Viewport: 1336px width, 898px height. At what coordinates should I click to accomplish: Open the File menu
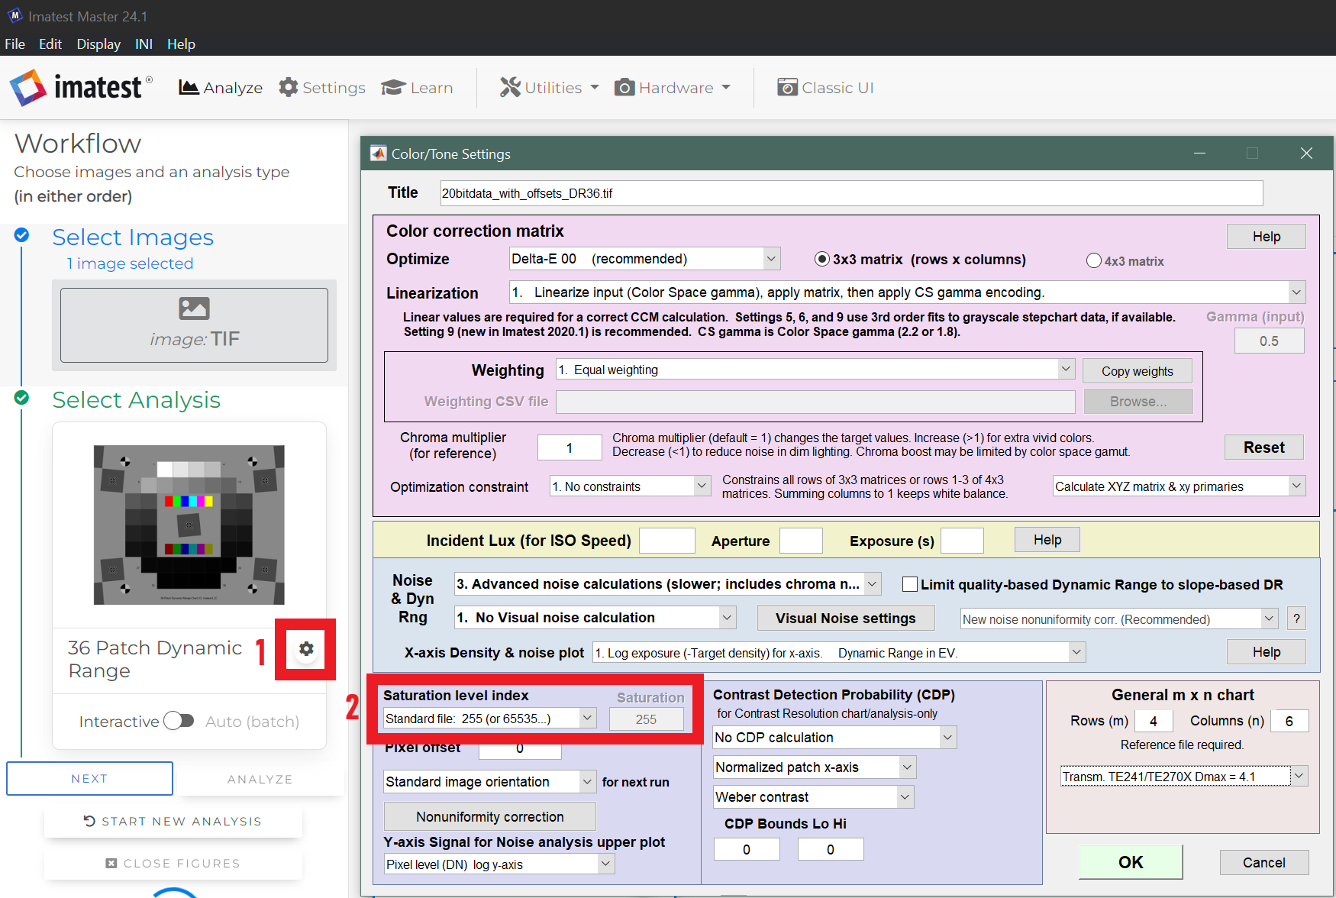(x=15, y=44)
